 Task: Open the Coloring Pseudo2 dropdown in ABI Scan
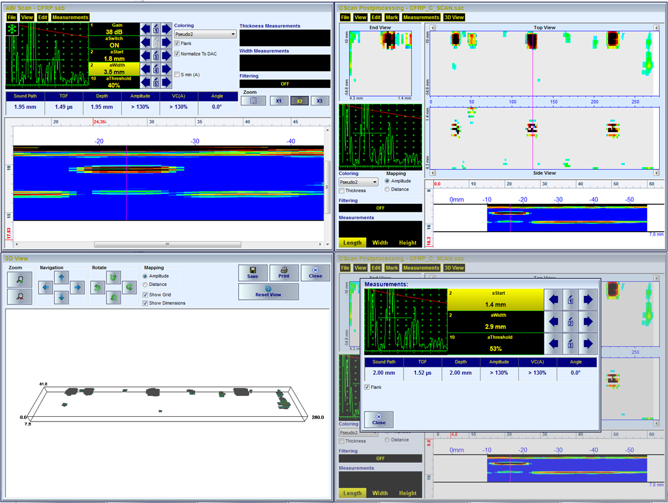206,34
